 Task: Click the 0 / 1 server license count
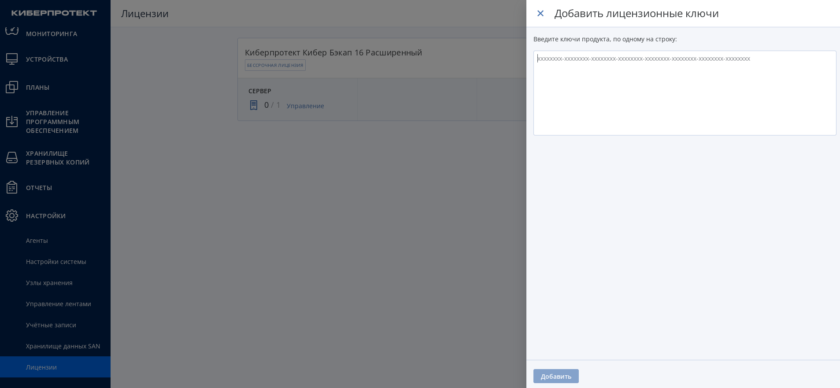pyautogui.click(x=272, y=105)
